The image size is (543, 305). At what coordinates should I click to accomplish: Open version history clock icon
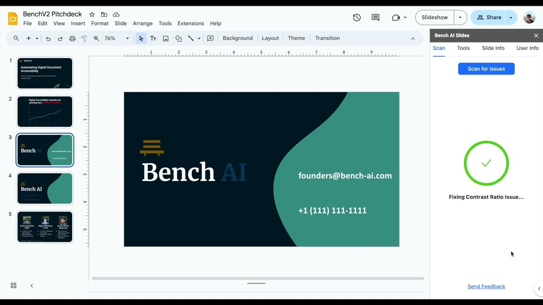coord(357,17)
